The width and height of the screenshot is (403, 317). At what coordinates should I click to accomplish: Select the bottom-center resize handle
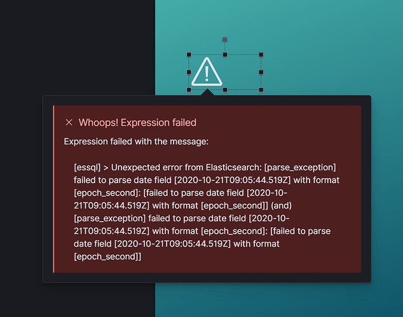pos(225,90)
